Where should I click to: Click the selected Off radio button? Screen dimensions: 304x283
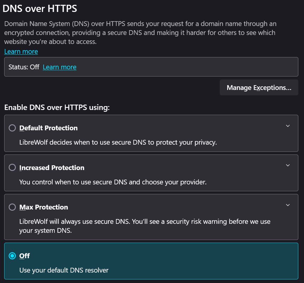click(x=12, y=256)
